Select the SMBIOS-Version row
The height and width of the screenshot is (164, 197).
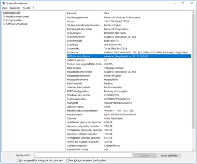click(x=129, y=60)
